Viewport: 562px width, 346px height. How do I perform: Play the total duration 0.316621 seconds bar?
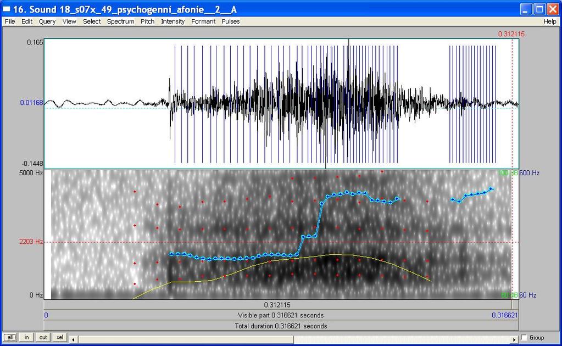281,326
